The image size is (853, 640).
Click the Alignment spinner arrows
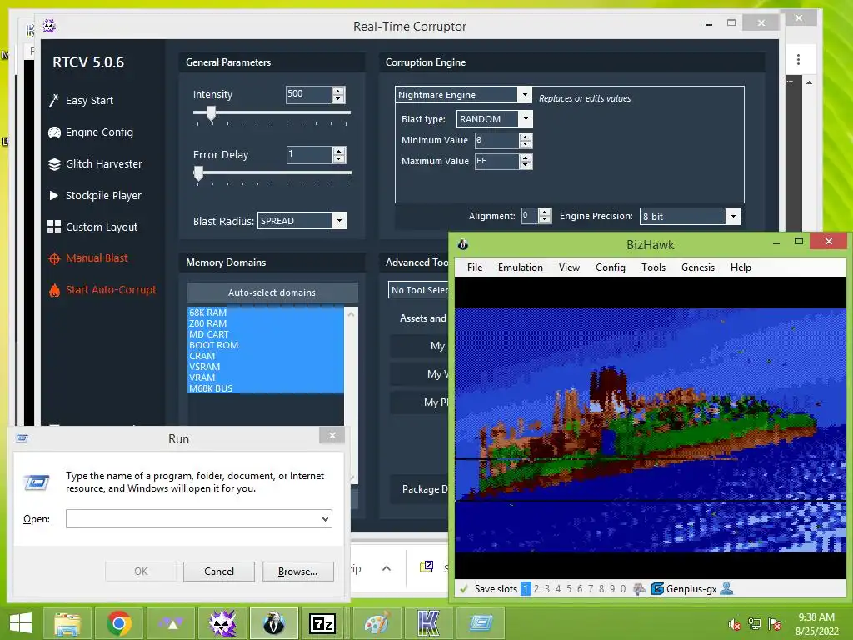(x=545, y=216)
